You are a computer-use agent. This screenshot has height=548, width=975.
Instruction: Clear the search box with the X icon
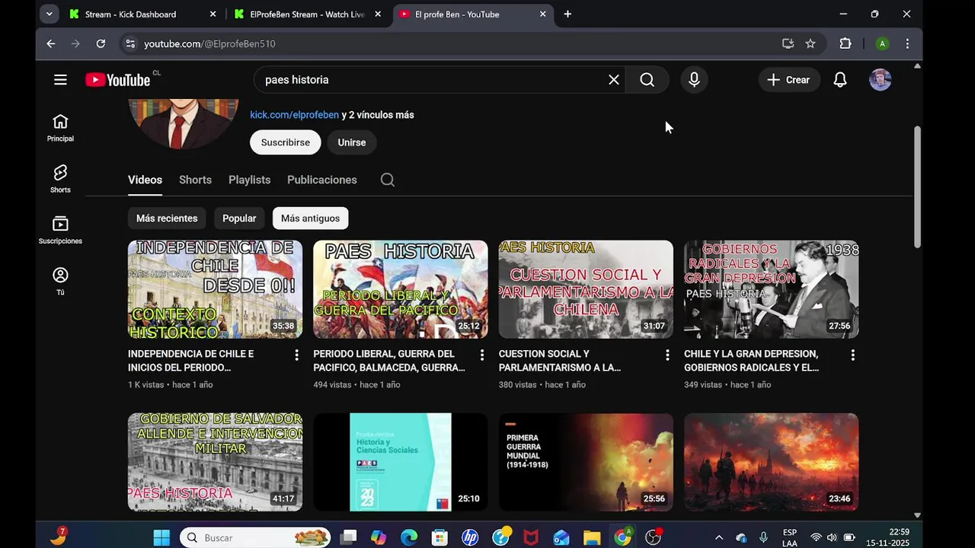pos(614,80)
